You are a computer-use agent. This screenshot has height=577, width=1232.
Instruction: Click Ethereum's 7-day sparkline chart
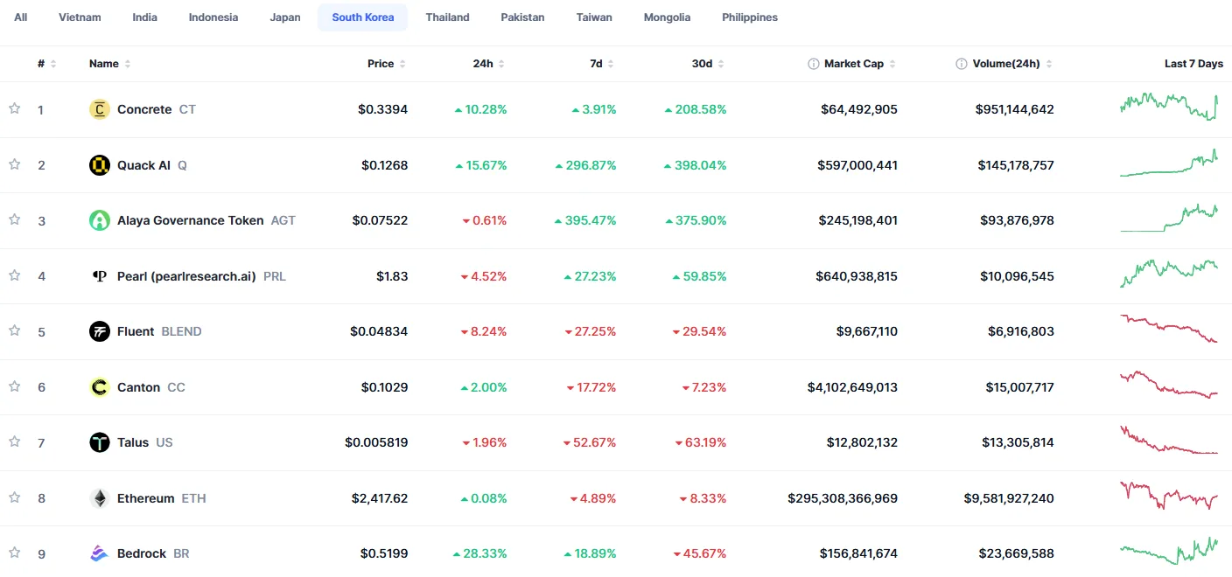click(x=1168, y=496)
